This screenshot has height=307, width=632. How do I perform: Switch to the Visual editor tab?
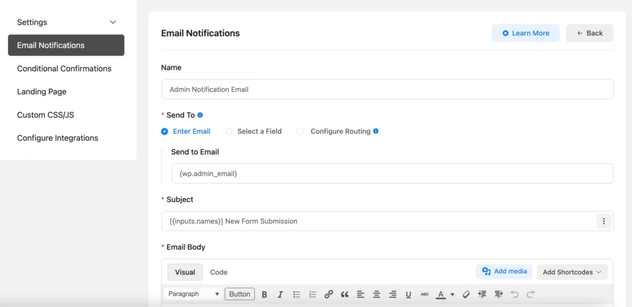click(x=185, y=272)
